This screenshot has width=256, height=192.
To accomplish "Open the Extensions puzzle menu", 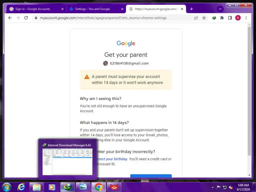I will coord(222,18).
